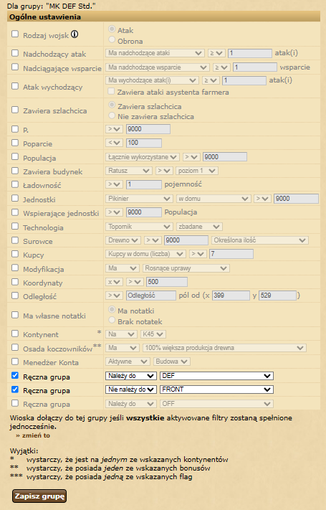Image resolution: width=326 pixels, height=510 pixels.
Task: Enable the Koordynaty checkbox
Action: 15,282
